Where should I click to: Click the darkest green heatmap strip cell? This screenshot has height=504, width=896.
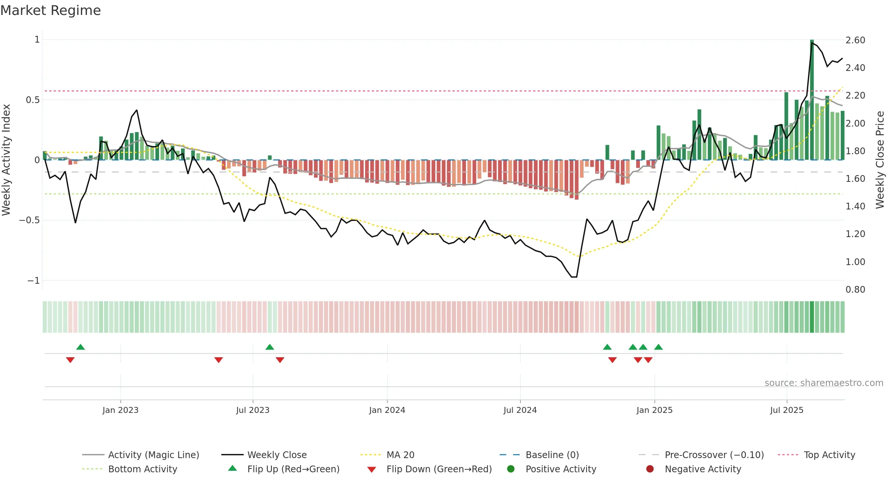tap(812, 317)
